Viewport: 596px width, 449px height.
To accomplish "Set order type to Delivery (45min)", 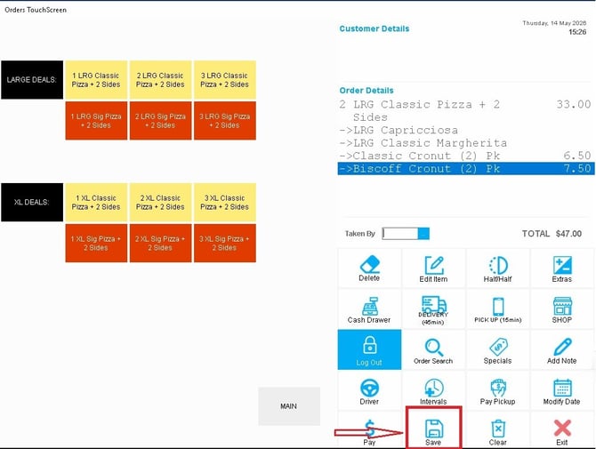I will [x=433, y=309].
